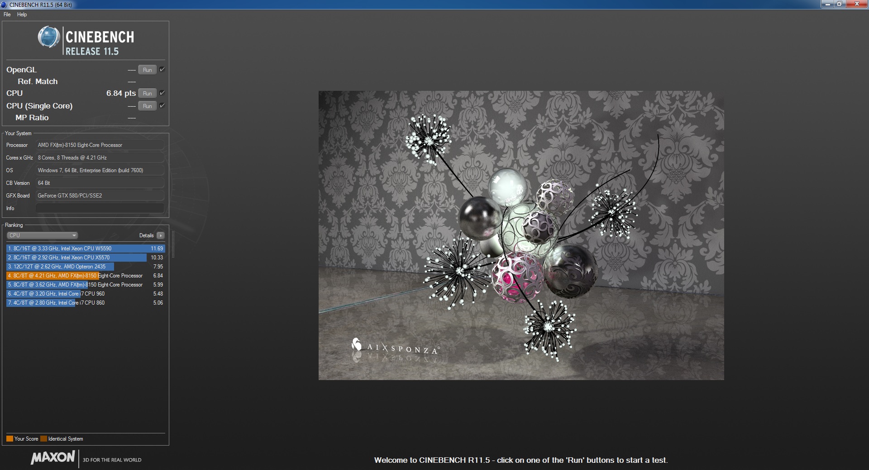Screen dimensions: 869x470
Task: Click the panel splitter grip handle
Action: tap(173, 244)
